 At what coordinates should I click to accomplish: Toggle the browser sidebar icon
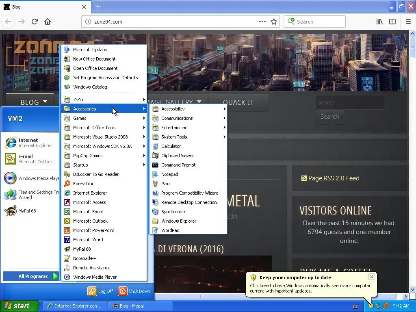coord(392,22)
